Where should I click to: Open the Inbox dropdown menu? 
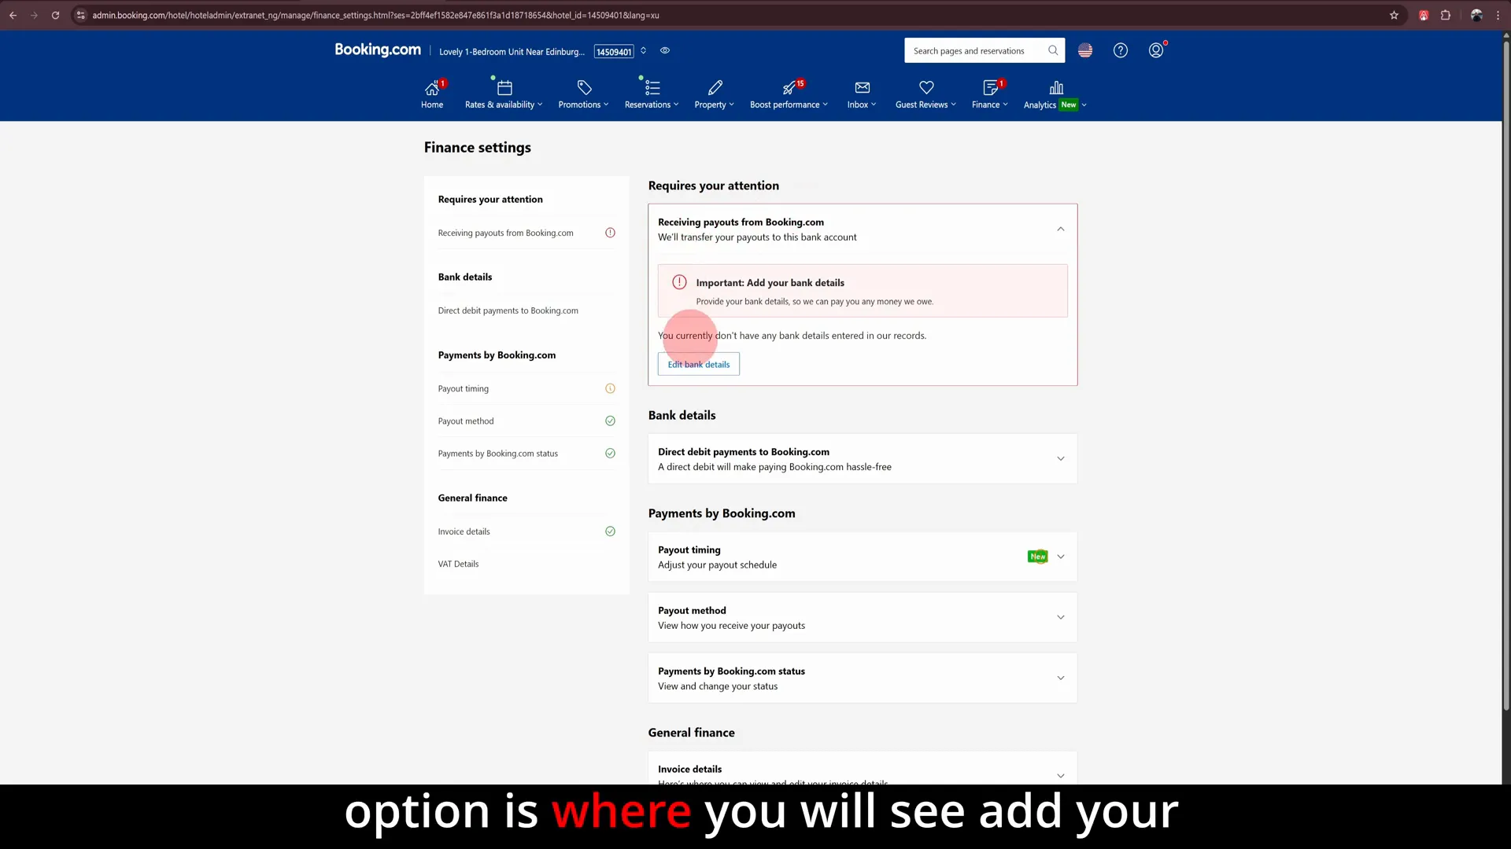[862, 105]
